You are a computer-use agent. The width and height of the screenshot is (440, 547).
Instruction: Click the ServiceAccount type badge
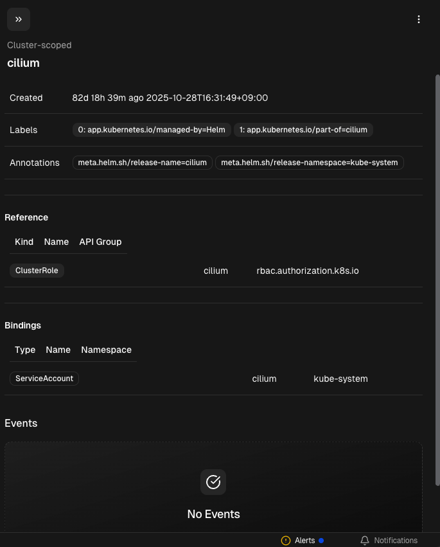[x=44, y=379]
